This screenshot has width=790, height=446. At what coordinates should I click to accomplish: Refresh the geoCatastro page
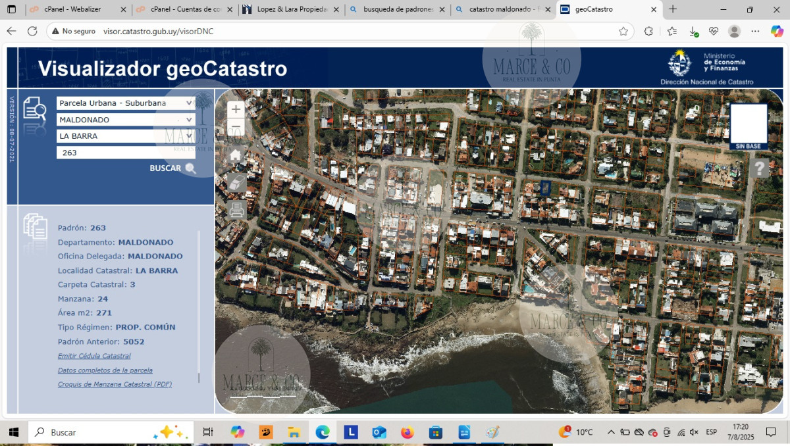[x=32, y=32]
